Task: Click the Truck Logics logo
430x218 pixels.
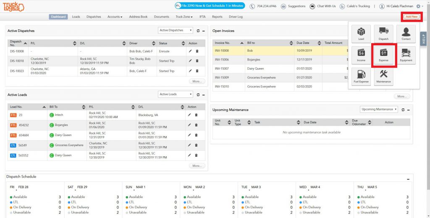Action: pos(13,7)
